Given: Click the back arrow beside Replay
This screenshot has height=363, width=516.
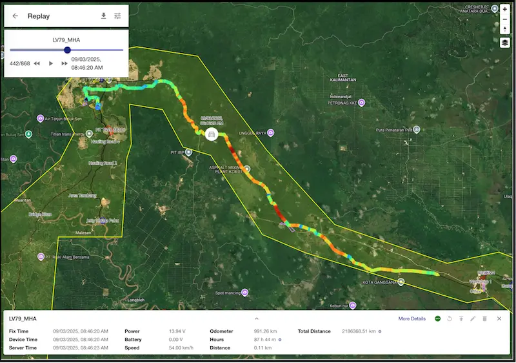Looking at the screenshot, I should tap(15, 16).
